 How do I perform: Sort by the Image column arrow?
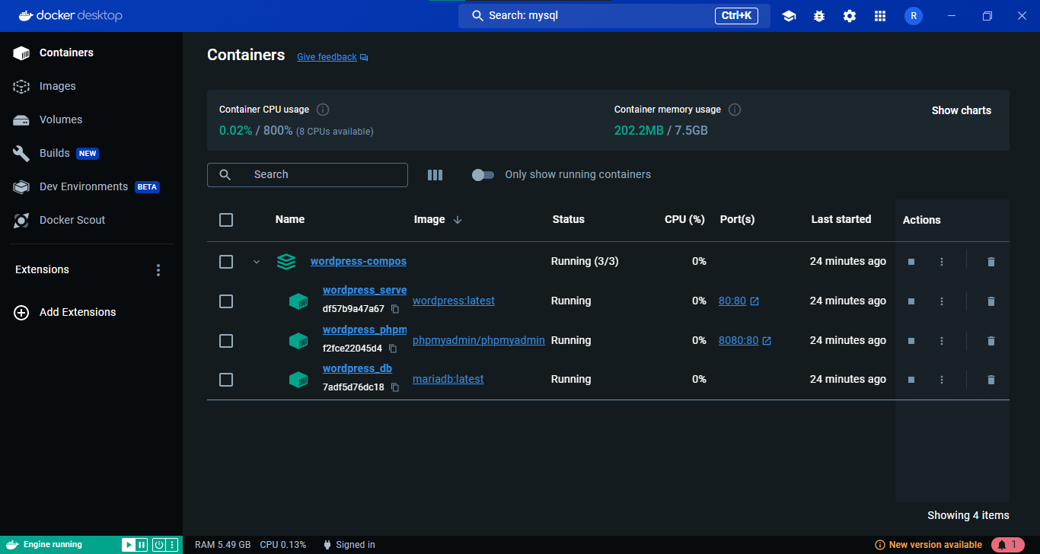tap(458, 220)
